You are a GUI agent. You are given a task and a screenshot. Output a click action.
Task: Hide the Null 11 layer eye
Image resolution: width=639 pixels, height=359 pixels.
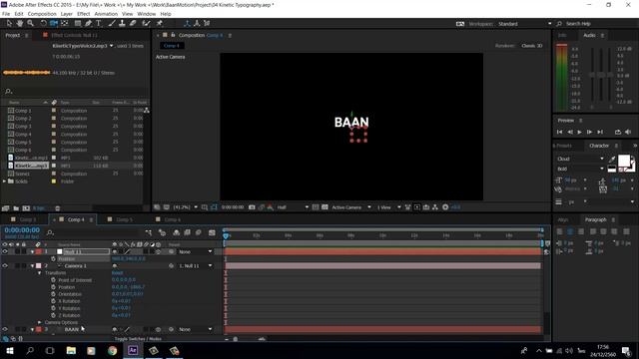tap(5, 252)
